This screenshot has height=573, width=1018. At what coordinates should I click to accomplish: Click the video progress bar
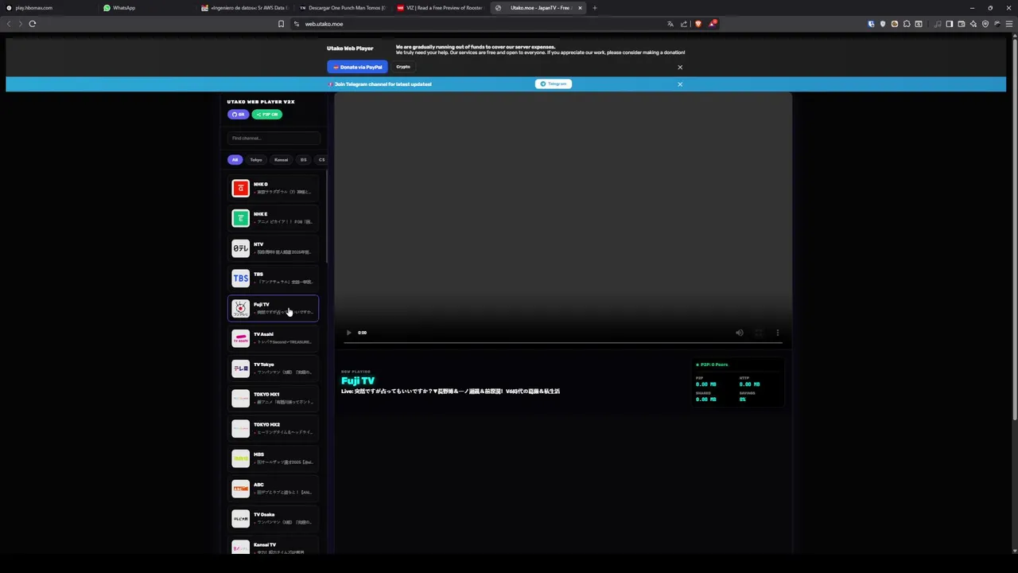point(562,343)
